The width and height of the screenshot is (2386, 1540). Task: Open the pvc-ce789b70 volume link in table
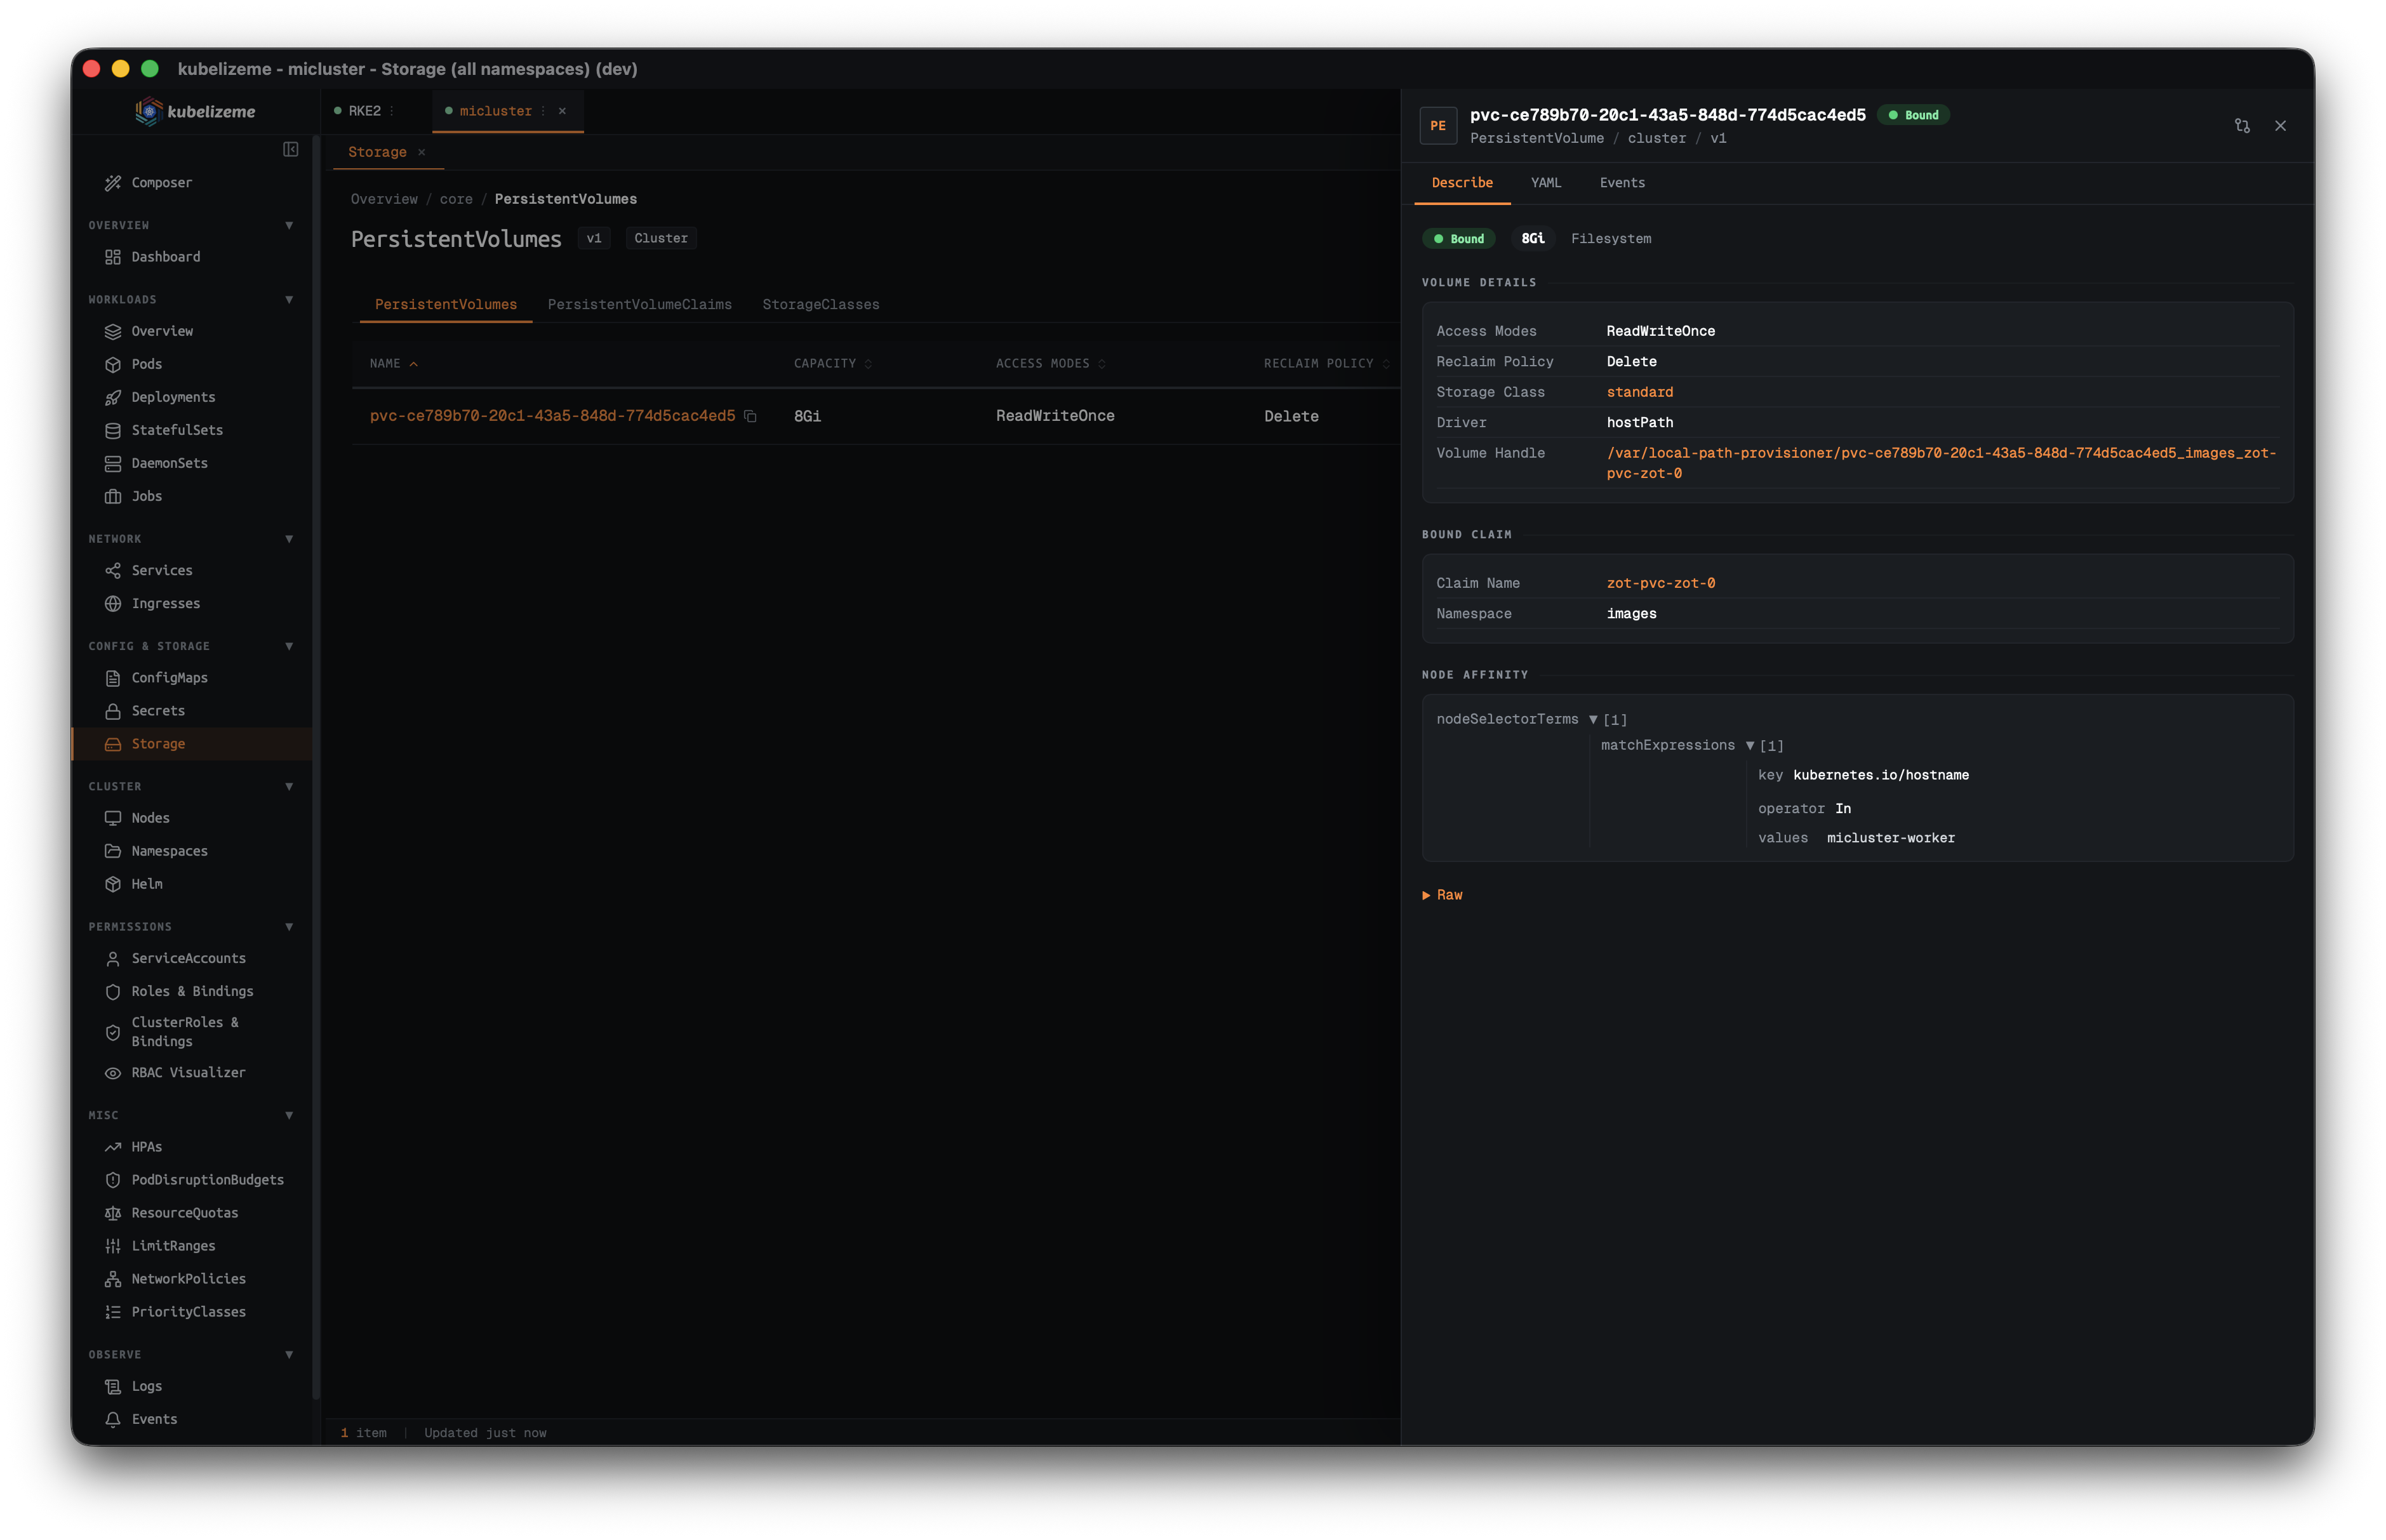point(553,416)
